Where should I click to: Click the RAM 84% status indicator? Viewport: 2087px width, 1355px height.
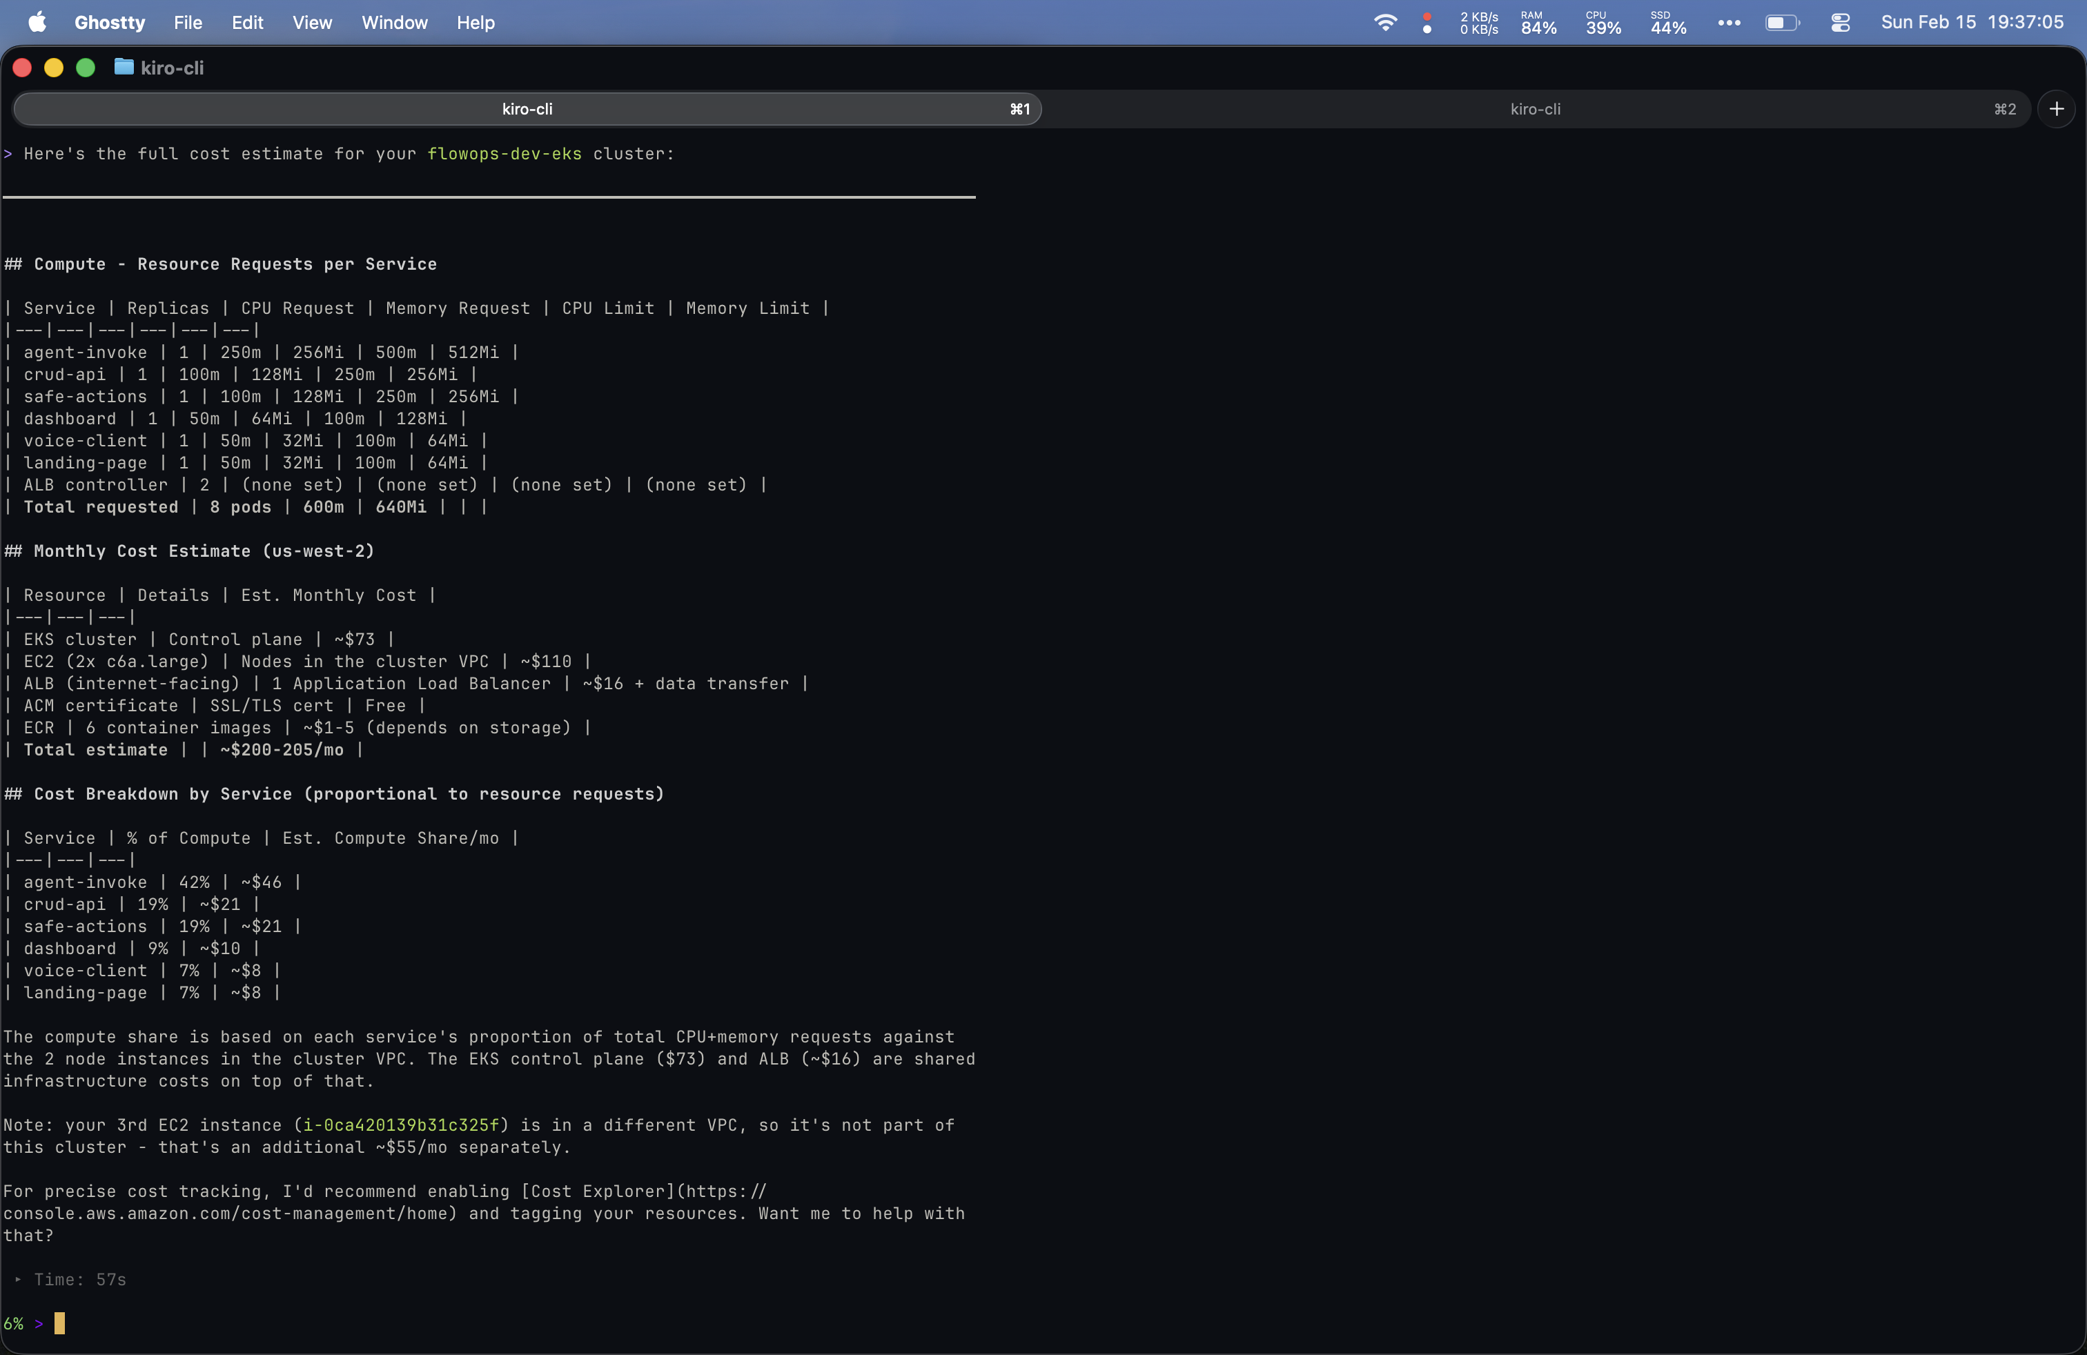click(1538, 23)
